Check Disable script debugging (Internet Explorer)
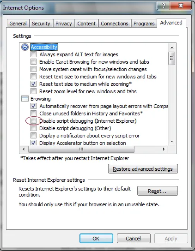The height and width of the screenshot is (251, 195). pos(34,121)
